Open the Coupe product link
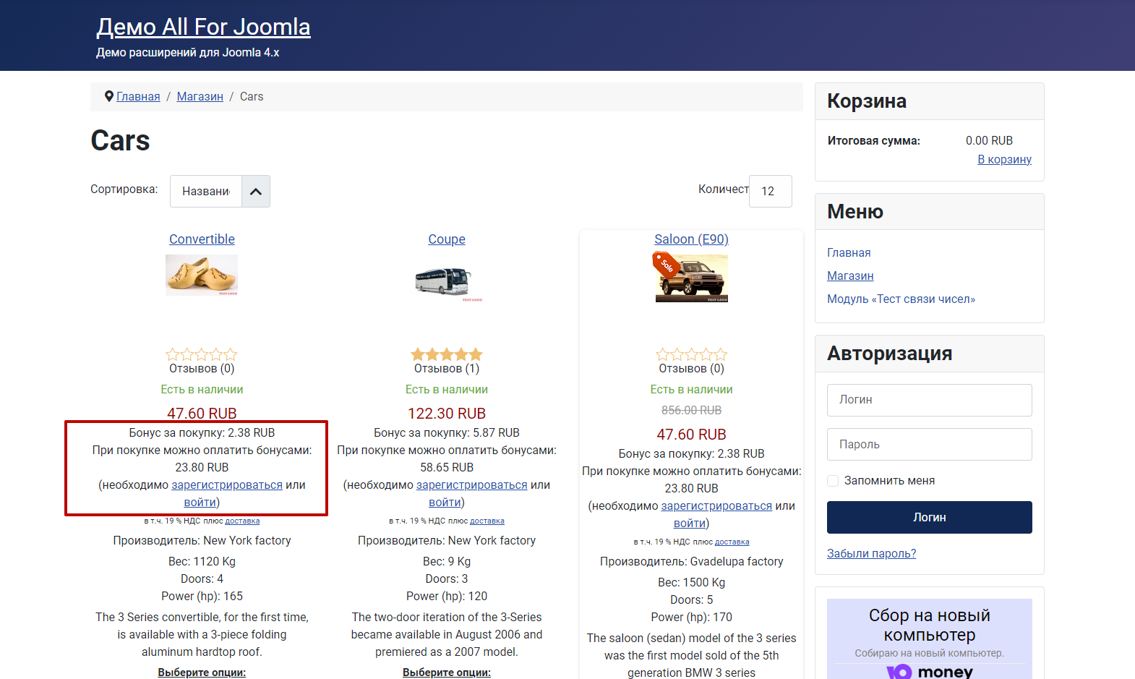The width and height of the screenshot is (1135, 679). click(447, 239)
